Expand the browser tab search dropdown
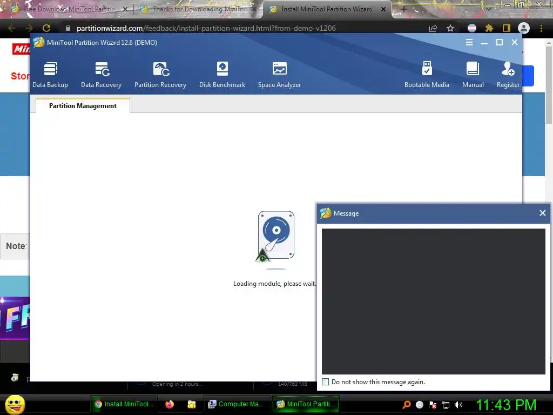This screenshot has height=415, width=553. coord(488,9)
